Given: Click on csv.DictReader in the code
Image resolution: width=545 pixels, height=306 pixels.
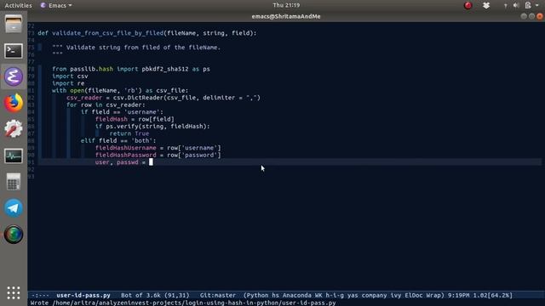Looking at the screenshot, I should point(138,98).
